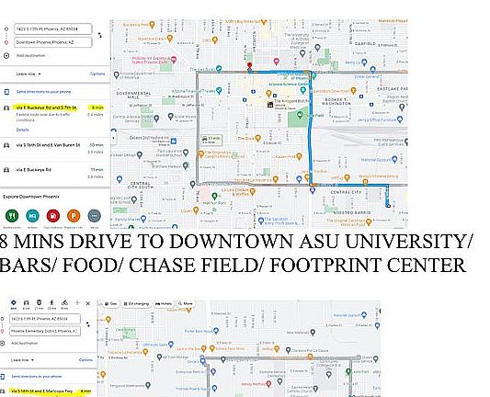Image resolution: width=490 pixels, height=397 pixels.
Task: Click the red Gas stations explore icon
Action: [x=53, y=216]
